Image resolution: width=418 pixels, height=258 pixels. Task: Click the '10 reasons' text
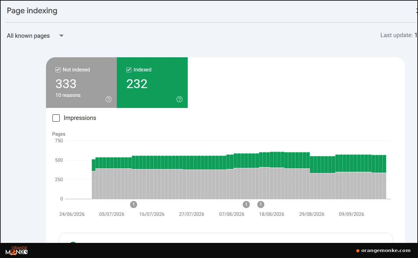click(x=68, y=95)
